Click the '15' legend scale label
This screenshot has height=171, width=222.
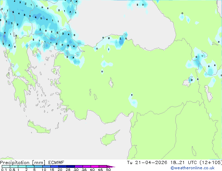pos(52,170)
